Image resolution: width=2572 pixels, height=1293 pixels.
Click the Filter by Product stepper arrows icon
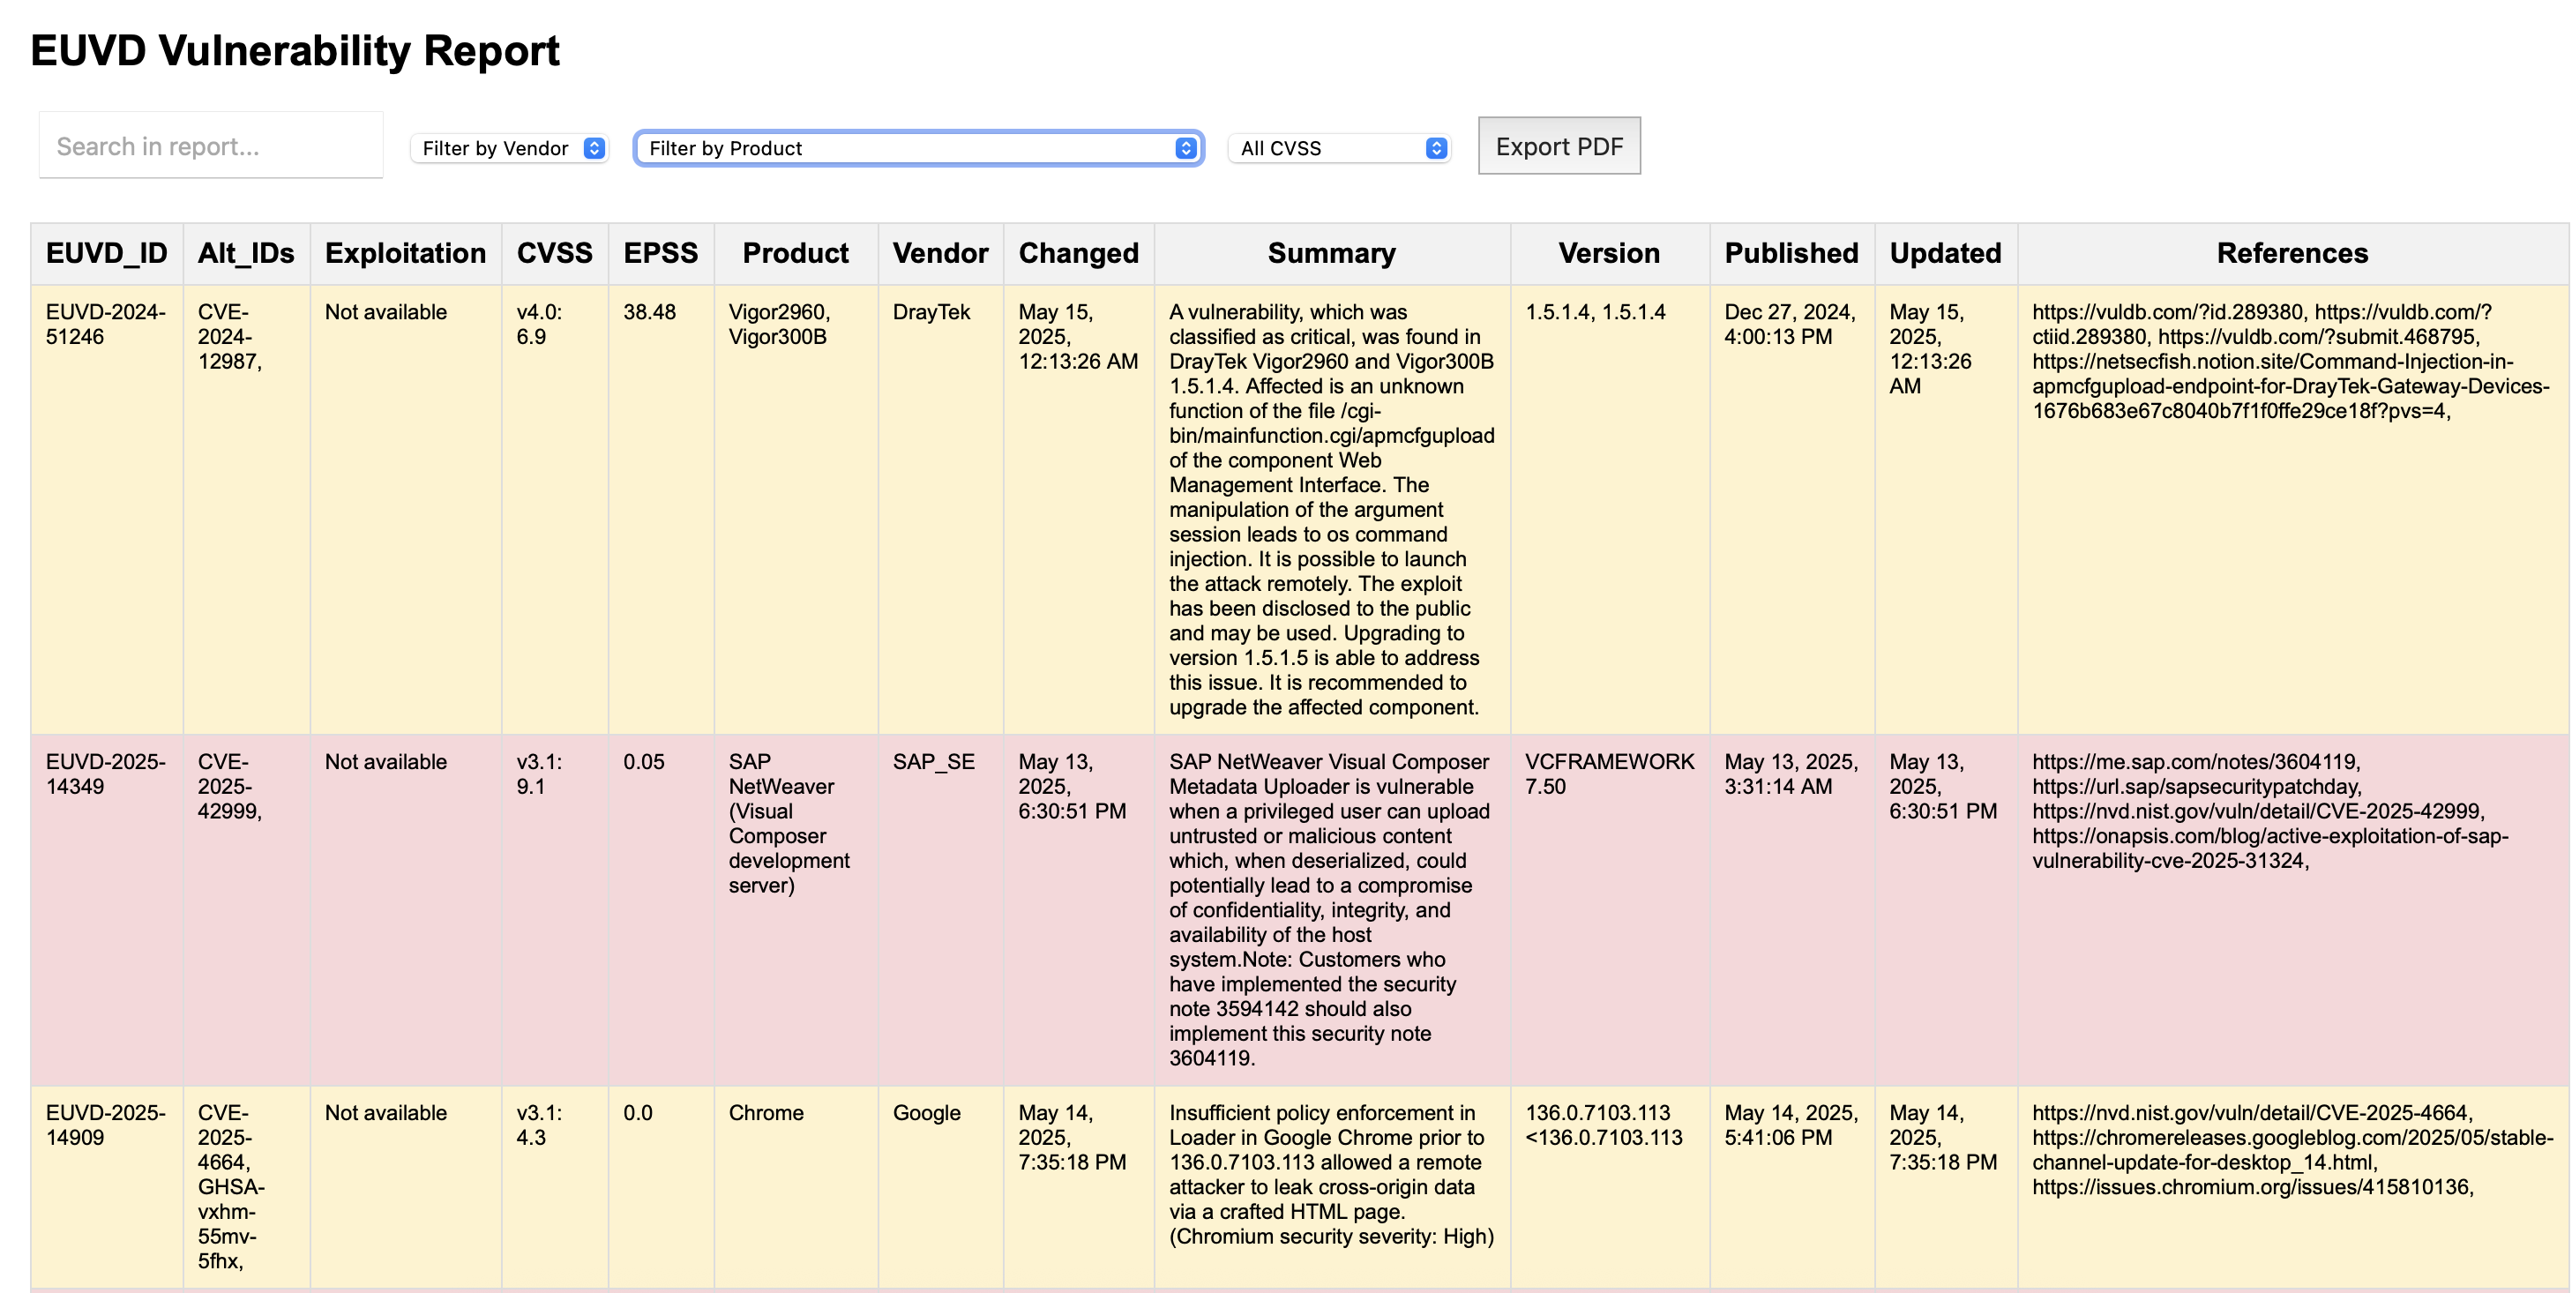coord(1185,148)
